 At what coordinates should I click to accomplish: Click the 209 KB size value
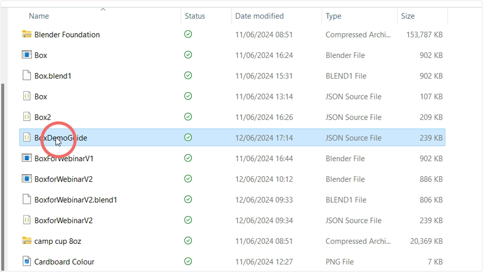[x=431, y=117]
